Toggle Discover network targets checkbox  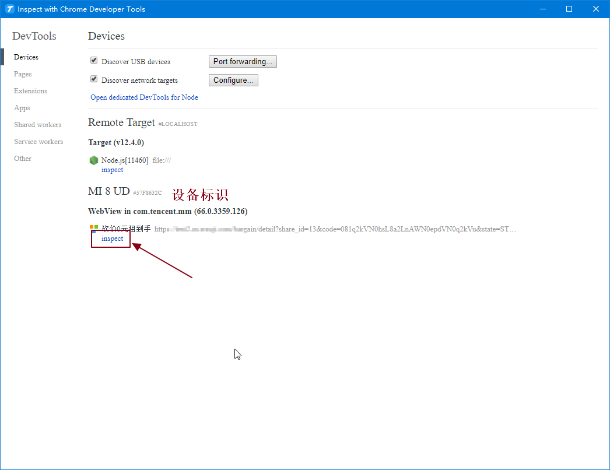click(x=94, y=79)
